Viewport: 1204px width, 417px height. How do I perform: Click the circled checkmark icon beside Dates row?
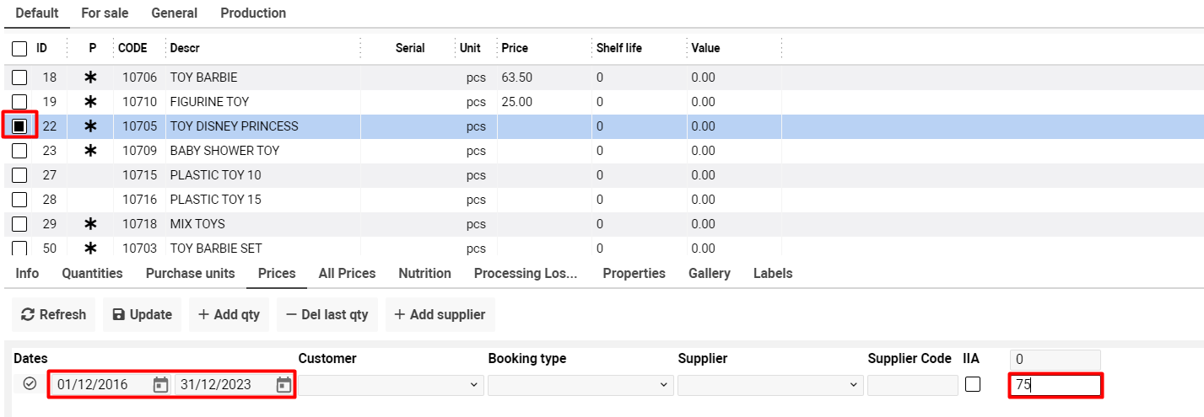[30, 384]
